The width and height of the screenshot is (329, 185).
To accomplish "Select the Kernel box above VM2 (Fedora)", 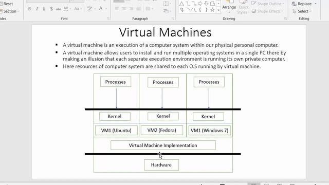I will click(163, 116).
